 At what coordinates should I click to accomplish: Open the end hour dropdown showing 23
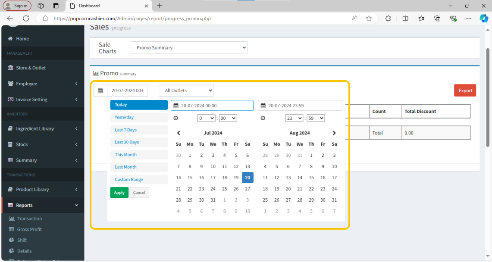[x=294, y=118]
